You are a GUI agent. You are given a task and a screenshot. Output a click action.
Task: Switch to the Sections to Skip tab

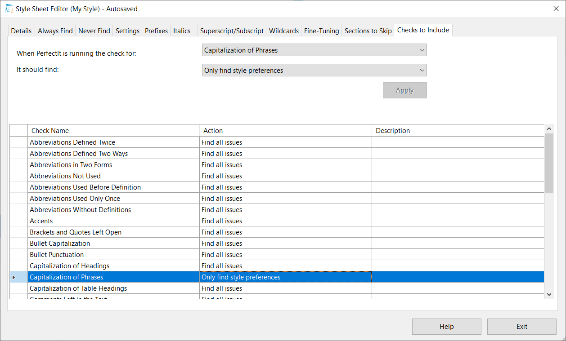(x=368, y=31)
